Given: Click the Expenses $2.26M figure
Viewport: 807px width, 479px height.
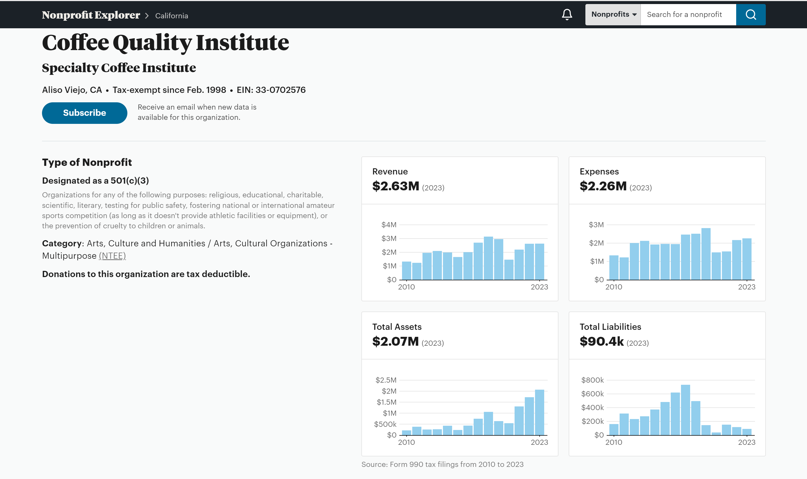Looking at the screenshot, I should pos(603,186).
